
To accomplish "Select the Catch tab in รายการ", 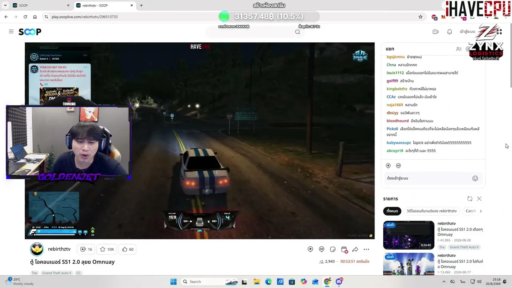I will 471,211.
